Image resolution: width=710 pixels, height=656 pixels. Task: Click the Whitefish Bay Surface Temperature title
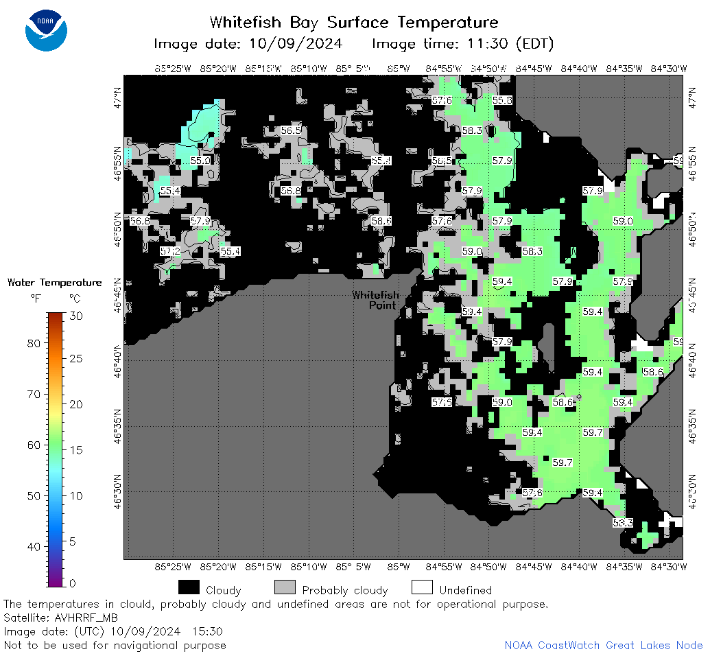coord(354,22)
